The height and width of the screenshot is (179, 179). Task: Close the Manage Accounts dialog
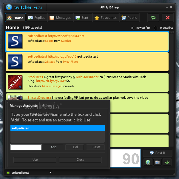coord(80,160)
